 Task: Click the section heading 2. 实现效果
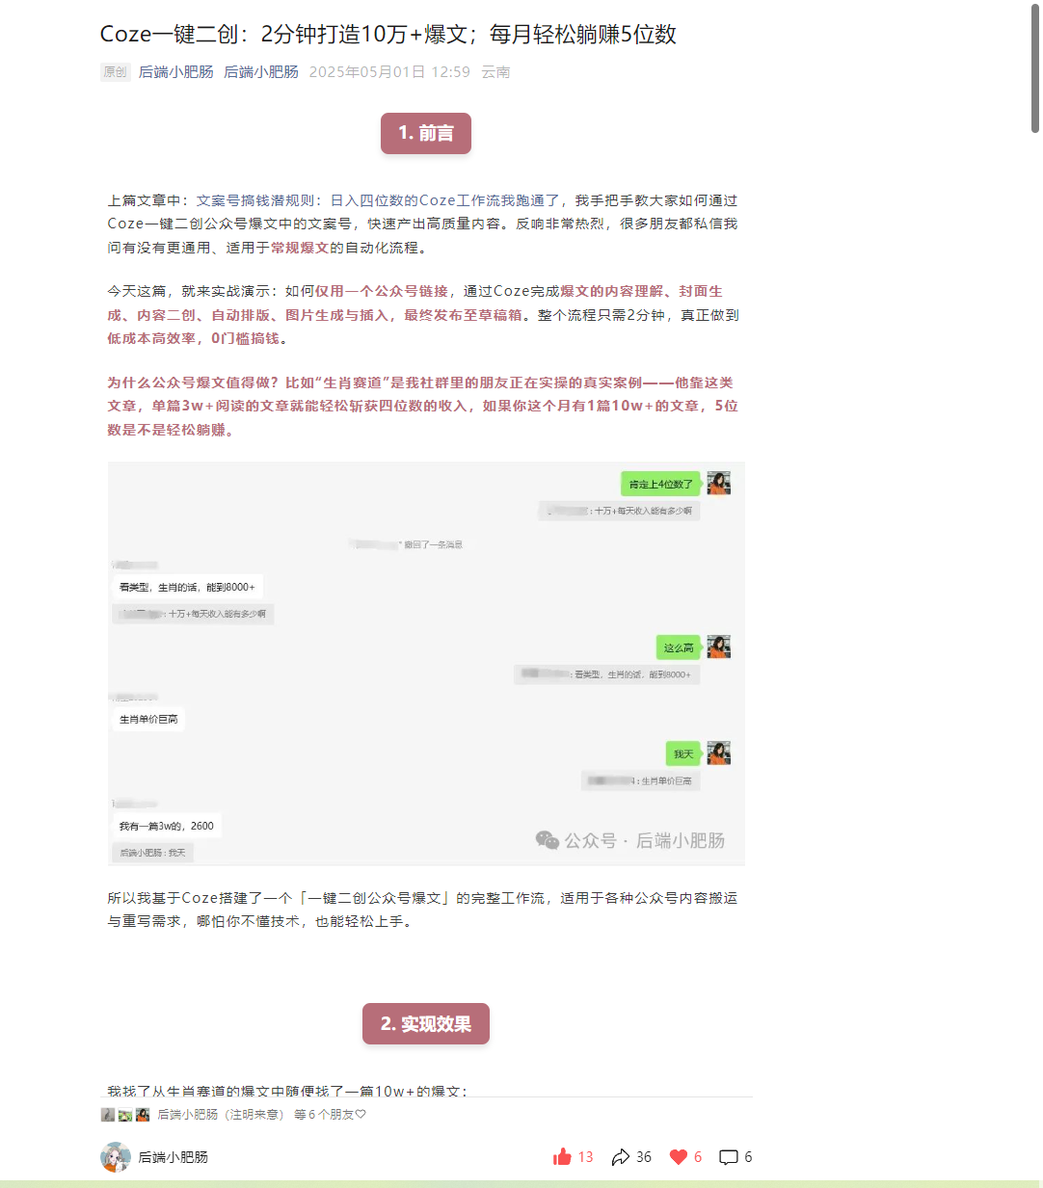(x=426, y=1023)
